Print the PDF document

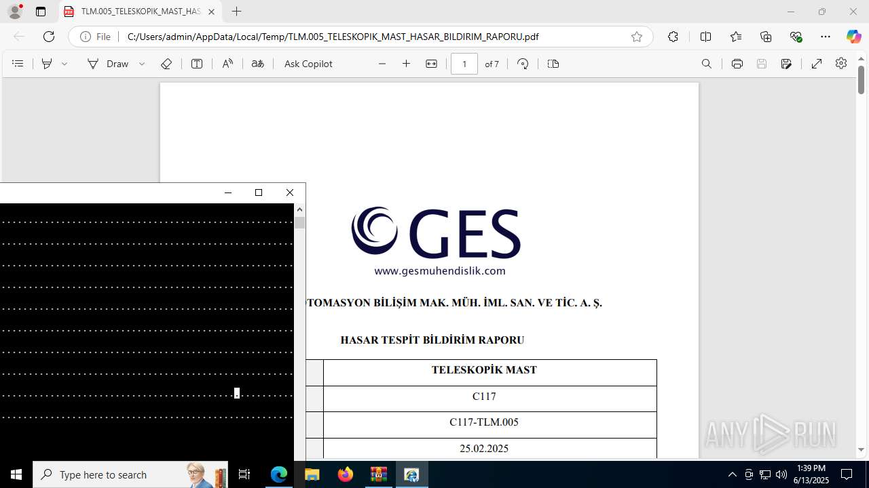point(737,64)
